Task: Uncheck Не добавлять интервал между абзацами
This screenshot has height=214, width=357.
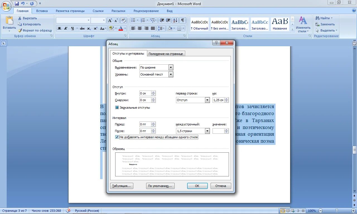Action: (117, 137)
